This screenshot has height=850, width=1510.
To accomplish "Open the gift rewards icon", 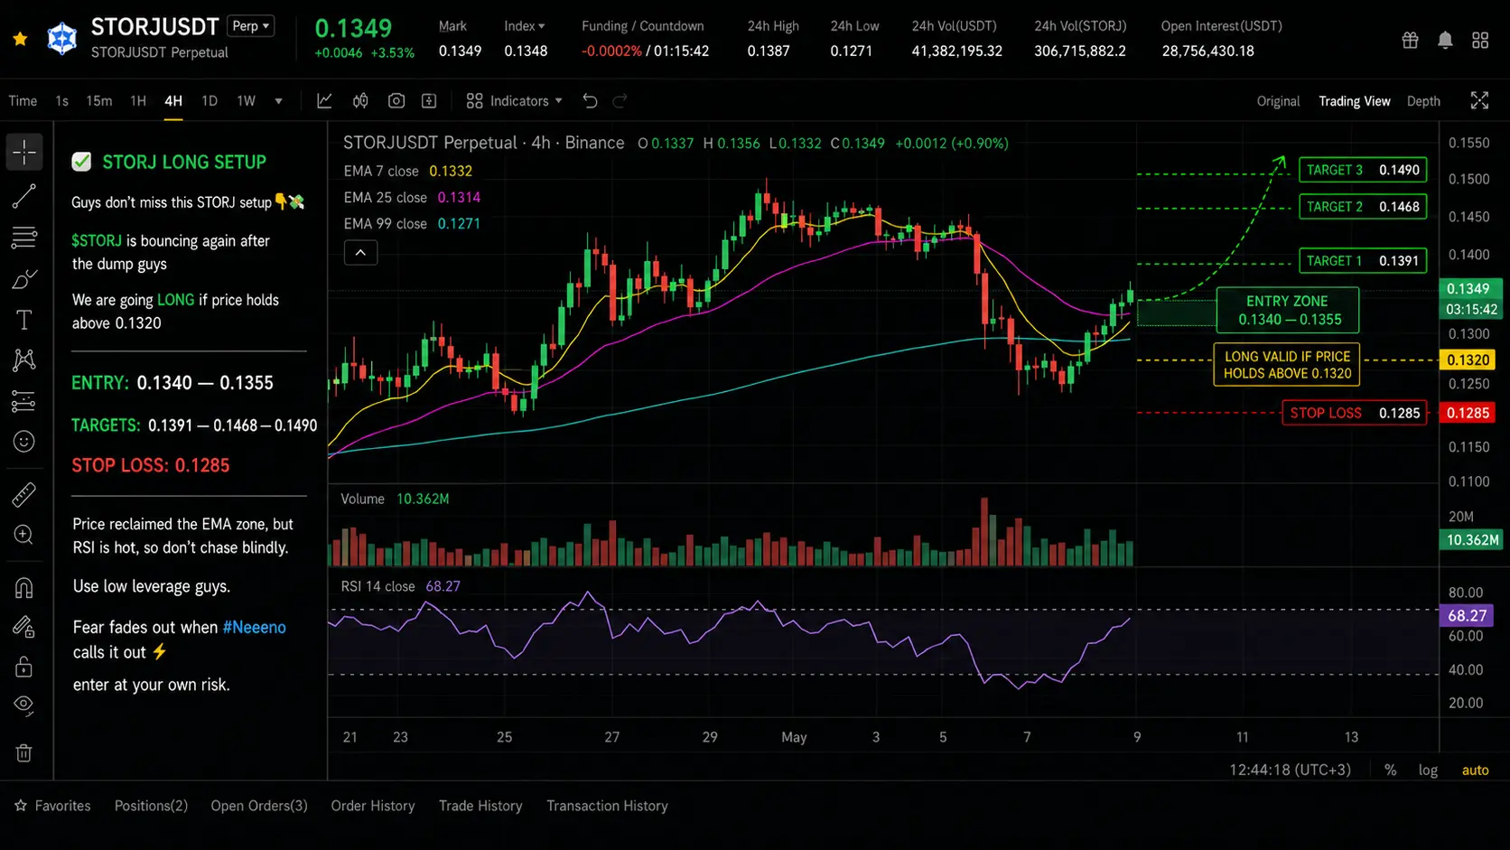I will coord(1410,40).
